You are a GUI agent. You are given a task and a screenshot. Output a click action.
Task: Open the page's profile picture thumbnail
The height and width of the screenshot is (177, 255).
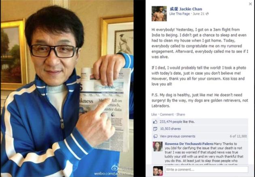point(159,13)
